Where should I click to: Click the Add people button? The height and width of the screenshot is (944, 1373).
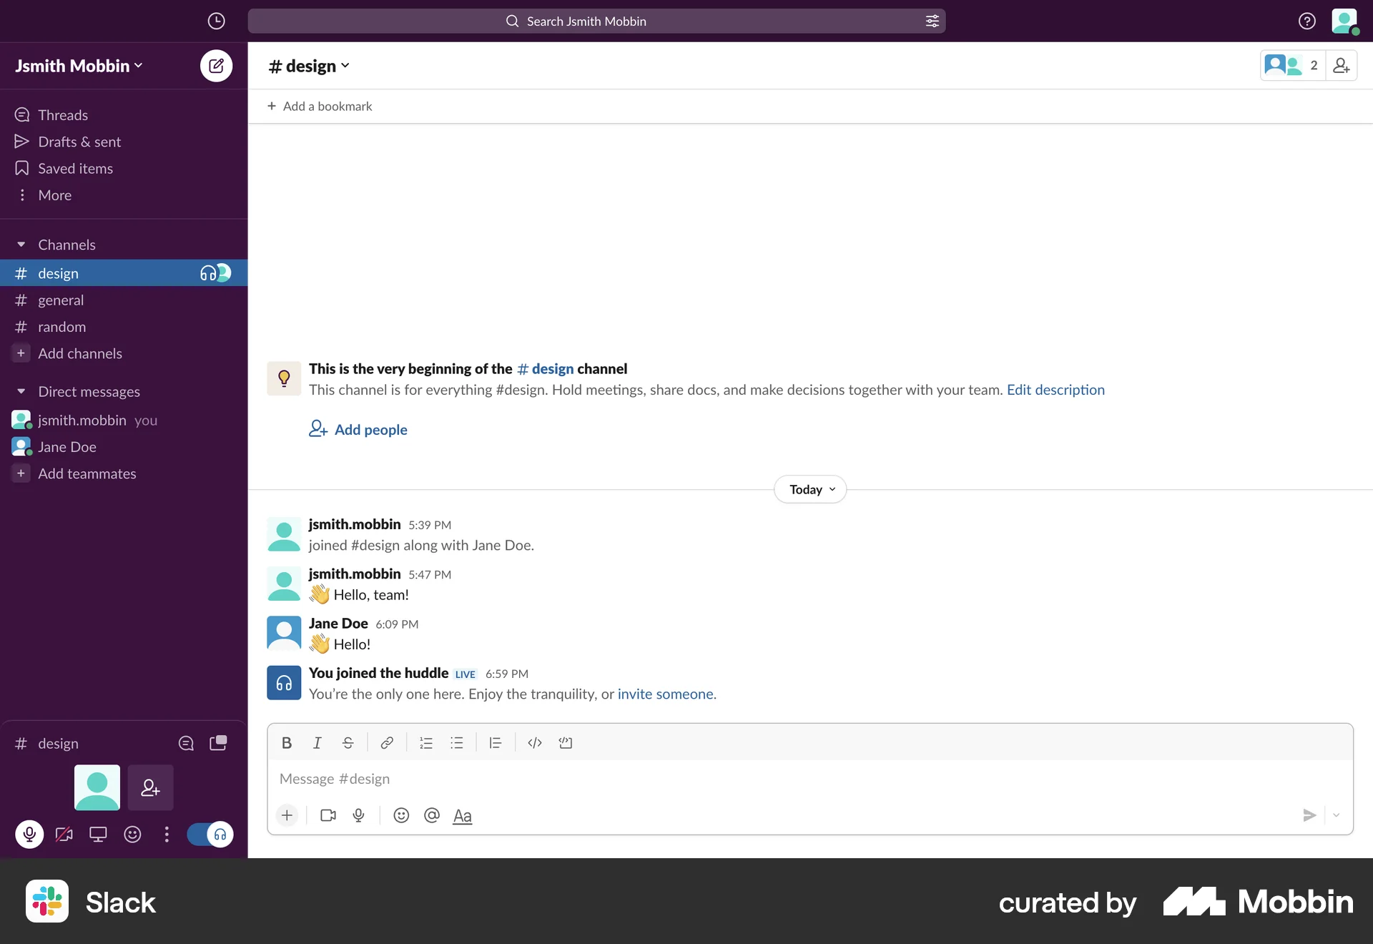[358, 429]
